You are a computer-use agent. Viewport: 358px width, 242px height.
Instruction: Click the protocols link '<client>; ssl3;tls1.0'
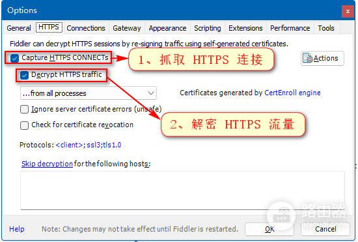click(x=89, y=145)
